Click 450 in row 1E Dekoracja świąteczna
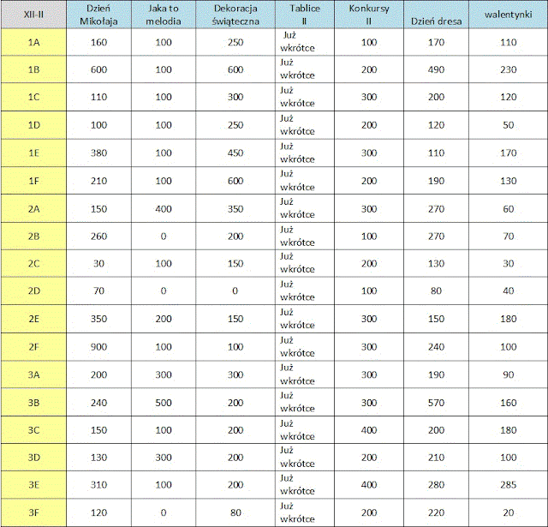Viewport: 548px width, 527px height. point(235,153)
